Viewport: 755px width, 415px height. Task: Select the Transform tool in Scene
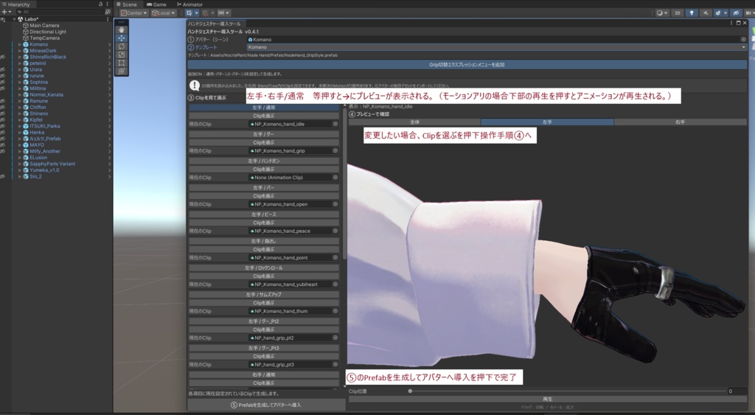pos(122,71)
